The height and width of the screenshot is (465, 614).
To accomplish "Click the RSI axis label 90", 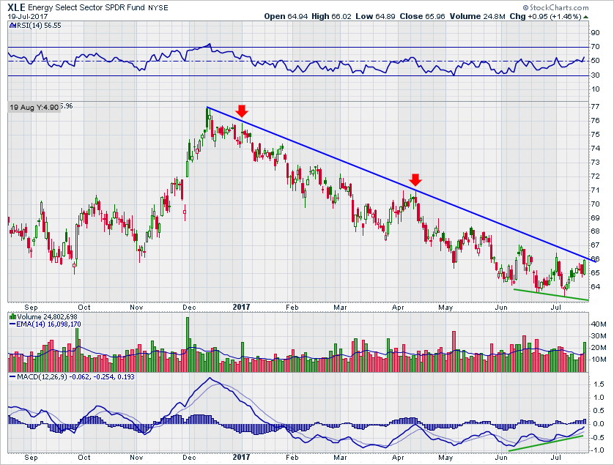I will pos(595,33).
